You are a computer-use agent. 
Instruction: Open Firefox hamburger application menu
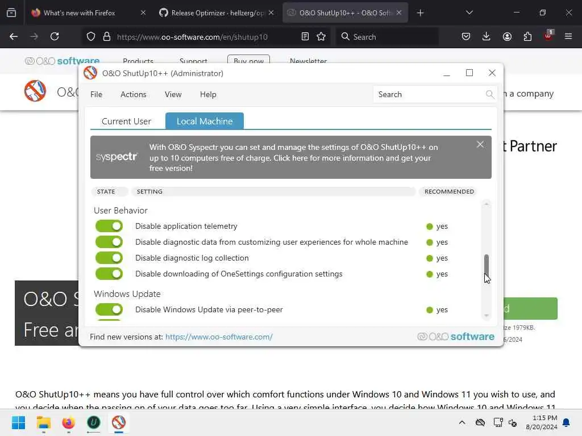[568, 36]
